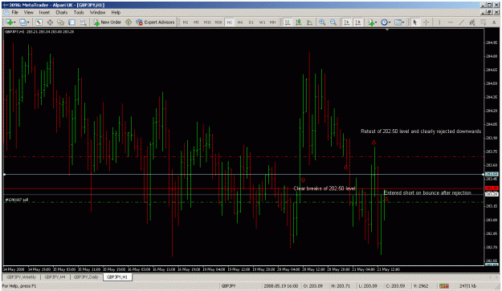The width and height of the screenshot is (502, 291).
Task: Open the View menu
Action: (28, 13)
